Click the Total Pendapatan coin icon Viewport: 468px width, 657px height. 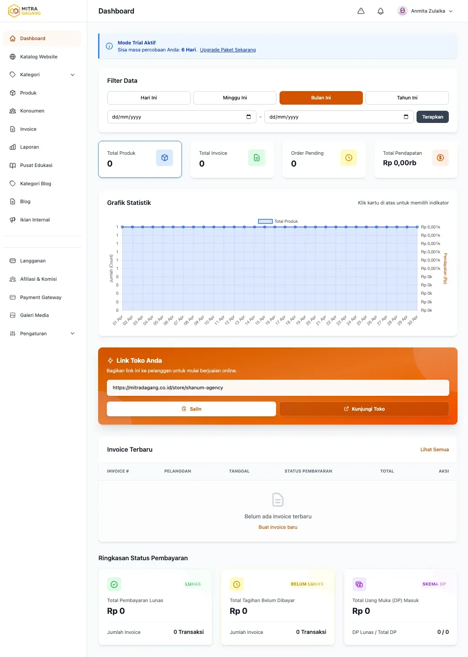[440, 158]
